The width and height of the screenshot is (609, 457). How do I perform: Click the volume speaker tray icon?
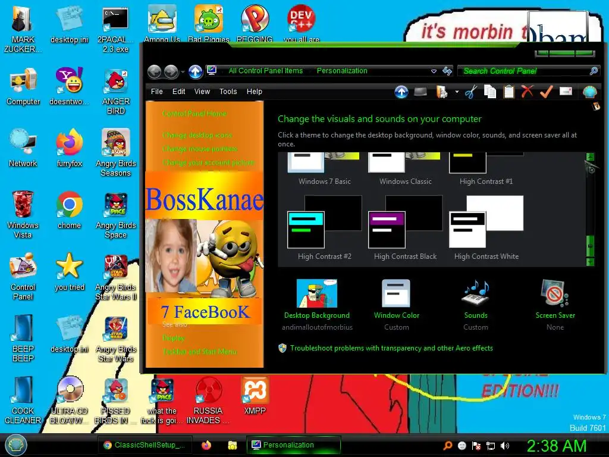pos(505,446)
